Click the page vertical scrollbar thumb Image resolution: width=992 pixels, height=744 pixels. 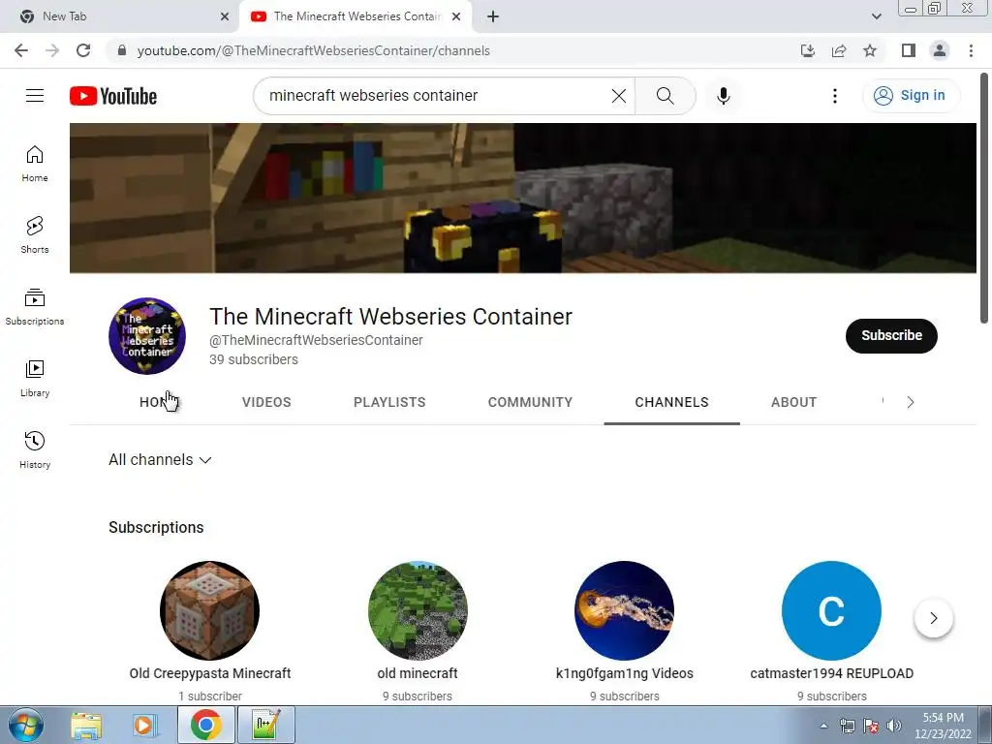pos(984,198)
